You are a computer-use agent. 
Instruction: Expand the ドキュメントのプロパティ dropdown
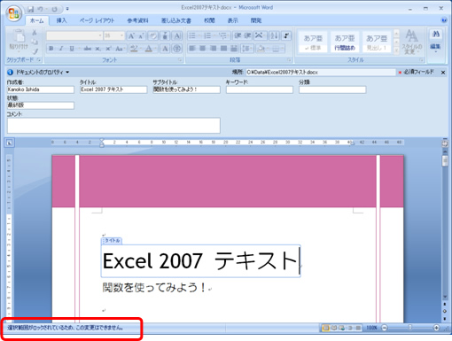pyautogui.click(x=67, y=73)
